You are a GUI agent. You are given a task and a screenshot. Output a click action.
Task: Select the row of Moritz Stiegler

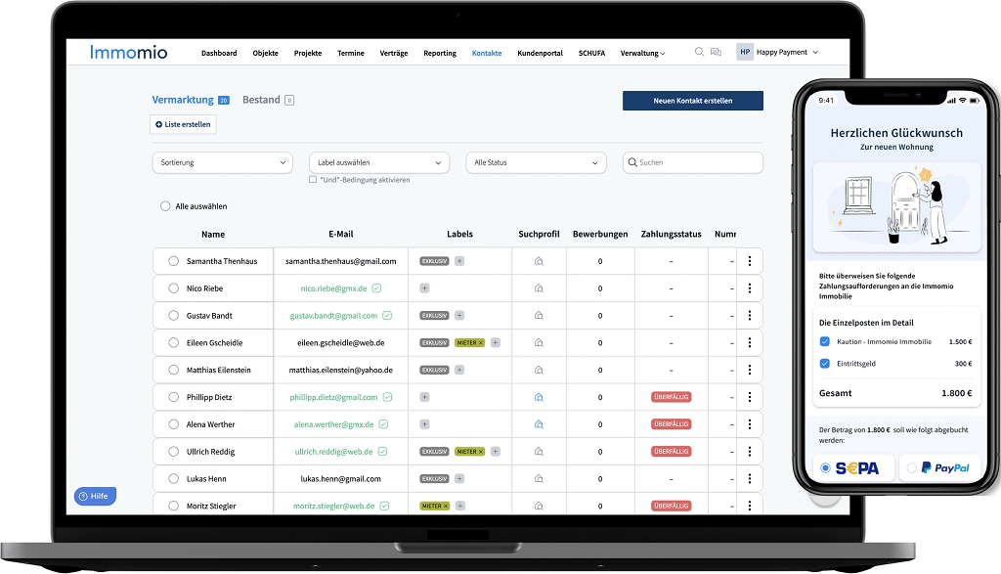(174, 506)
